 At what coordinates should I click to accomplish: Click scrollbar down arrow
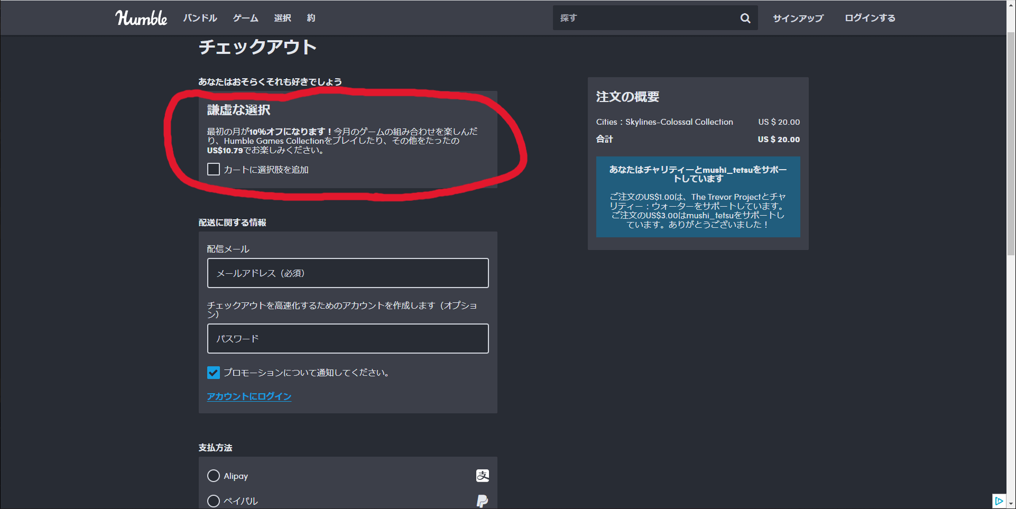[x=1011, y=504]
